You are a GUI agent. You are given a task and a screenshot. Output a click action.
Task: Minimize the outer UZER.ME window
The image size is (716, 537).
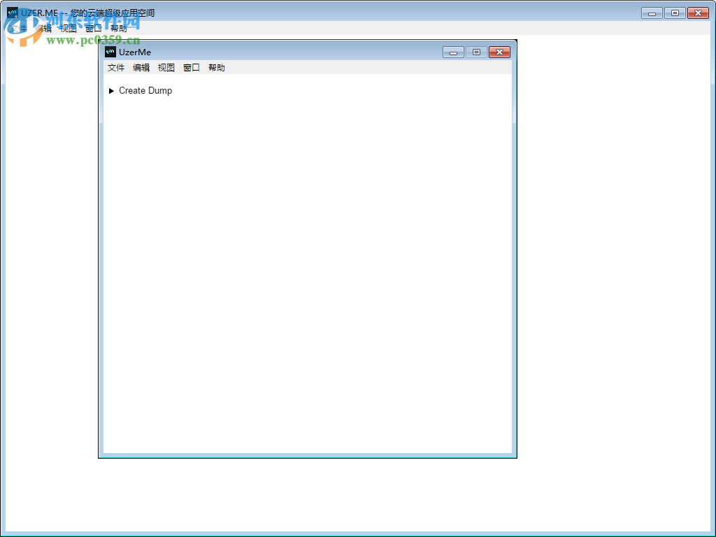651,13
